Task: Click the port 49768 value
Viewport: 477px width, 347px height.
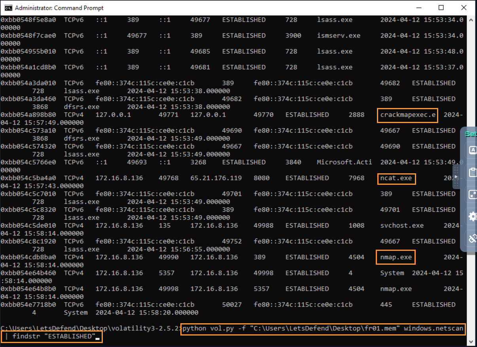Action: [x=168, y=178]
